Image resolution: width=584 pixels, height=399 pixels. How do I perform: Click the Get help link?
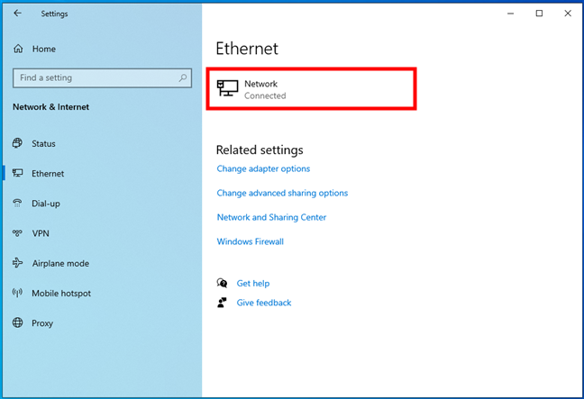253,284
